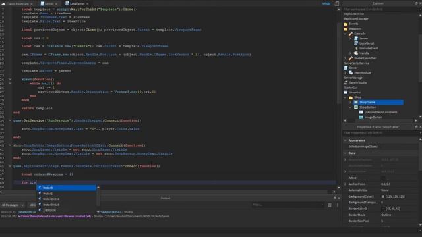
Task: Toggle the Active property checkbox
Action: coord(383,178)
